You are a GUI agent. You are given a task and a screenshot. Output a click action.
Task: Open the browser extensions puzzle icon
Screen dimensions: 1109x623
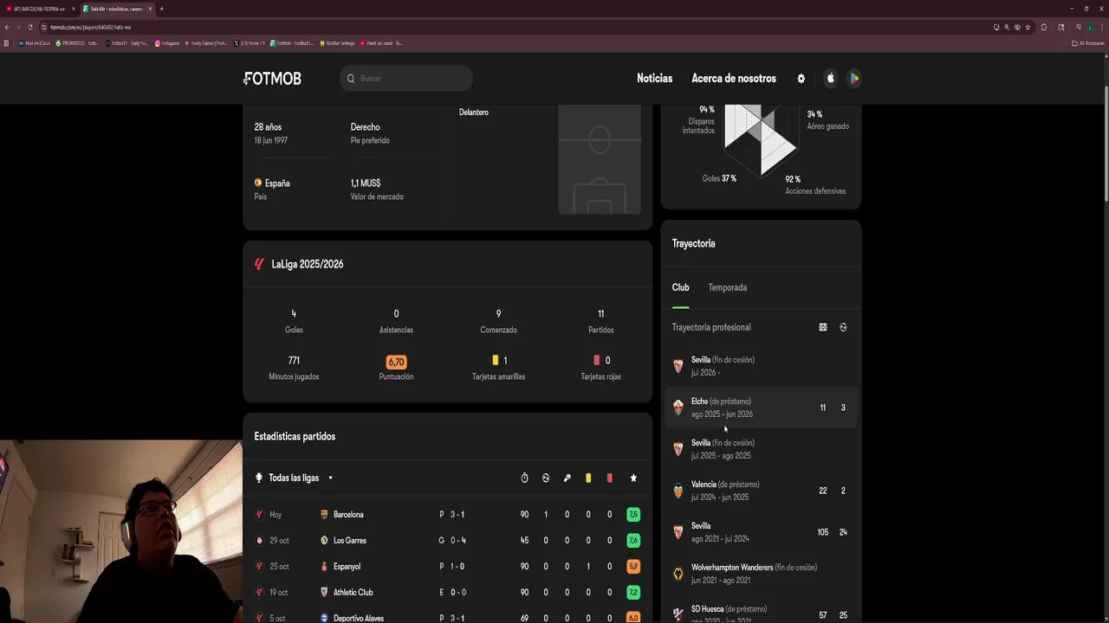[x=1044, y=27]
